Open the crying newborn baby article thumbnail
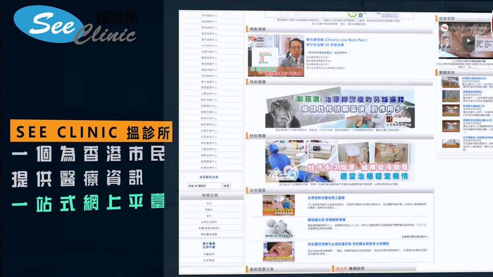This screenshot has height=277, width=493. pos(278,251)
